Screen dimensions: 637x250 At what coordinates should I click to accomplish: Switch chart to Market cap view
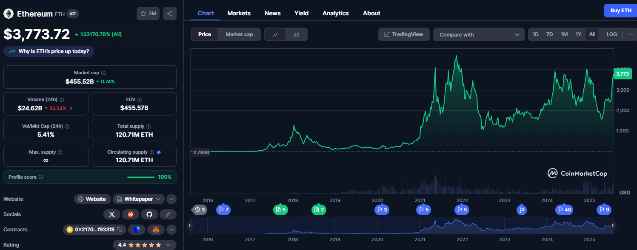tap(239, 34)
